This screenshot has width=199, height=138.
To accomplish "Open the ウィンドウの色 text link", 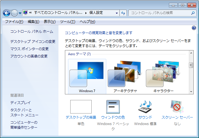I will coord(113,117).
